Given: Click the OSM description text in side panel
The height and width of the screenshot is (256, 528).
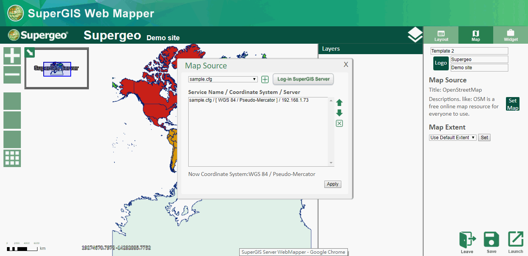Looking at the screenshot, I should tap(464, 106).
